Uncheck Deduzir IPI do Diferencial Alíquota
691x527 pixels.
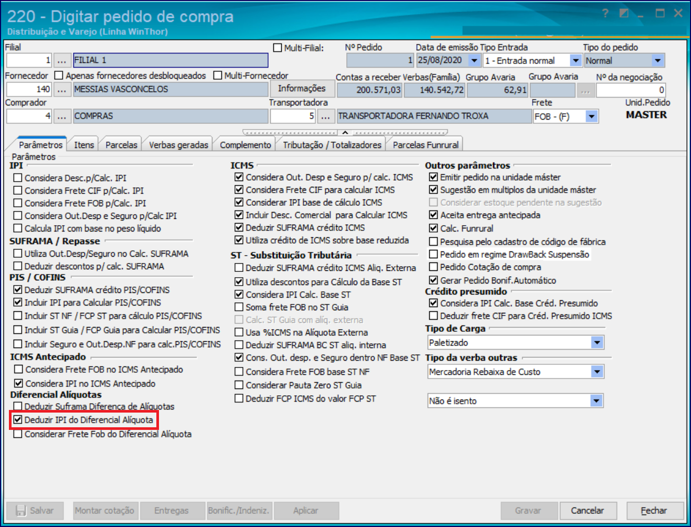(x=18, y=420)
